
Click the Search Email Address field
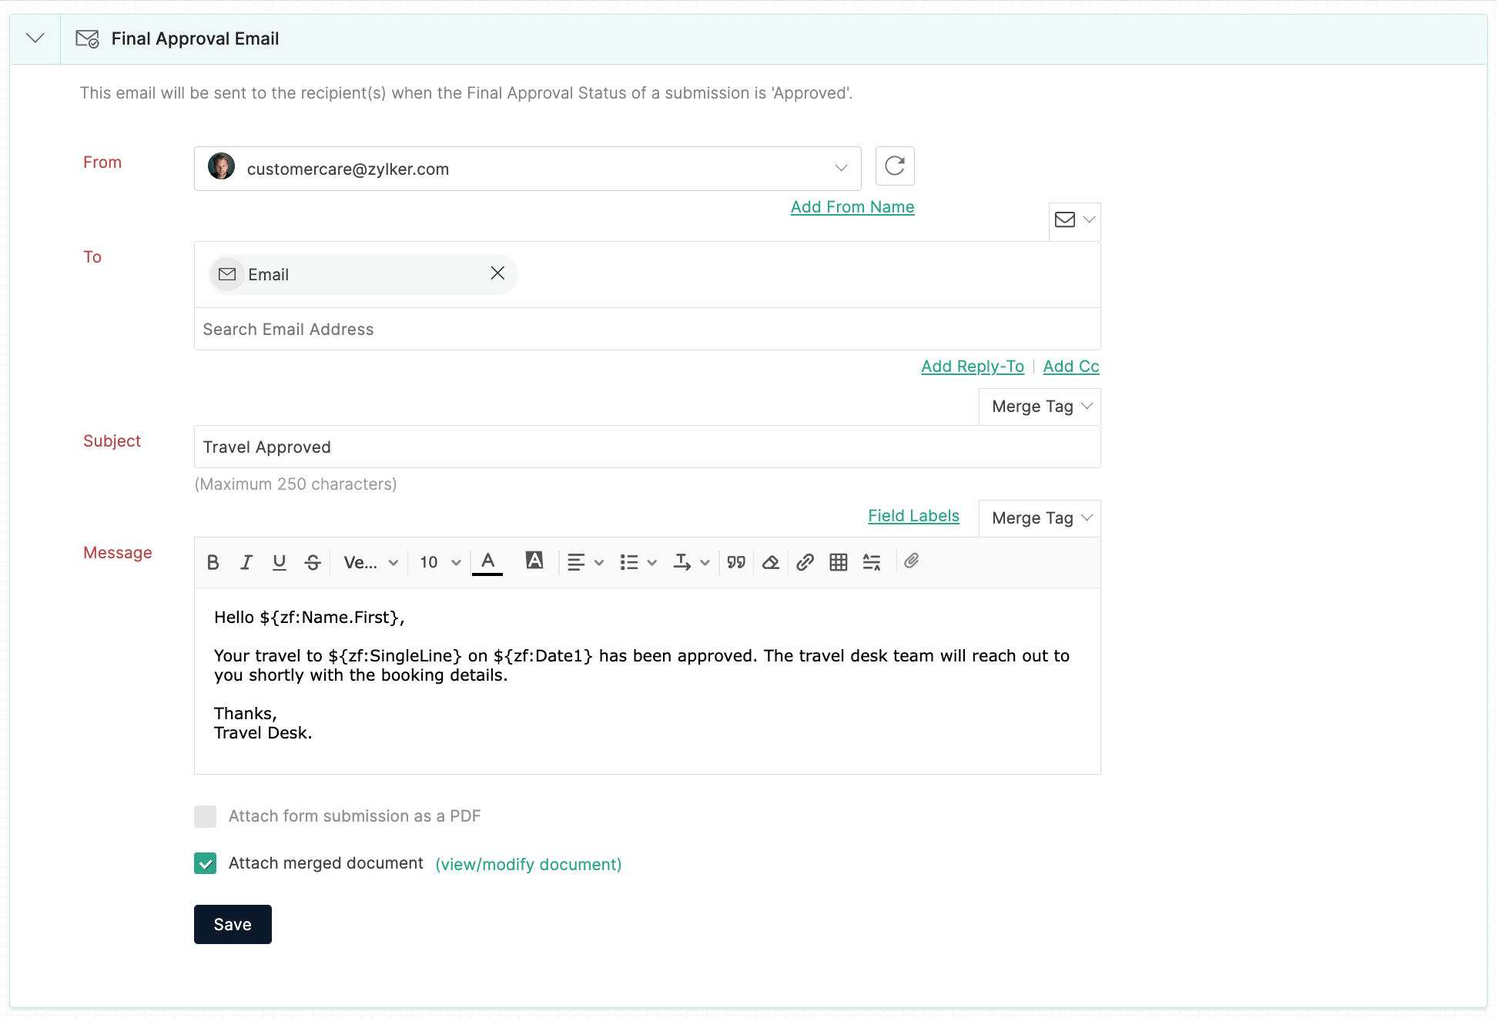(x=647, y=330)
